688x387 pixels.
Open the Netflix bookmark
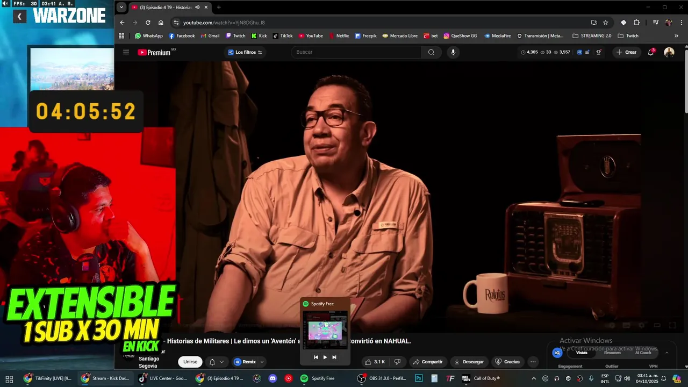tap(339, 36)
